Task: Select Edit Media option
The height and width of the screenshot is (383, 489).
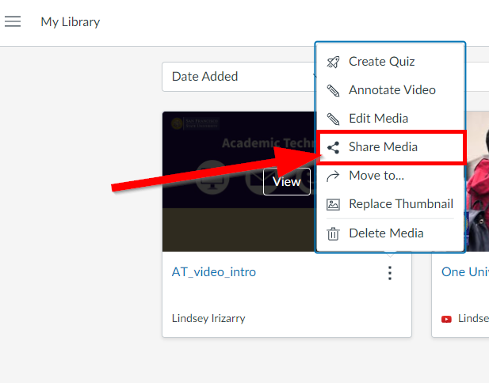Action: (390, 119)
